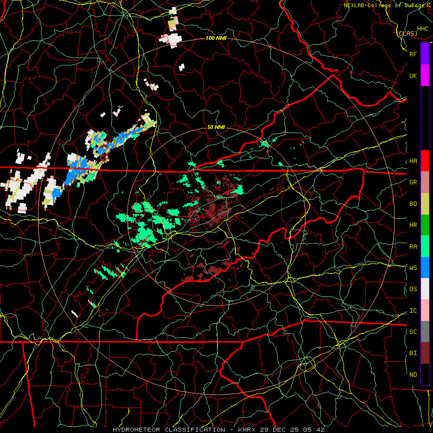Click the dark green HR legend color block
433x433 pixels.
click(x=425, y=225)
